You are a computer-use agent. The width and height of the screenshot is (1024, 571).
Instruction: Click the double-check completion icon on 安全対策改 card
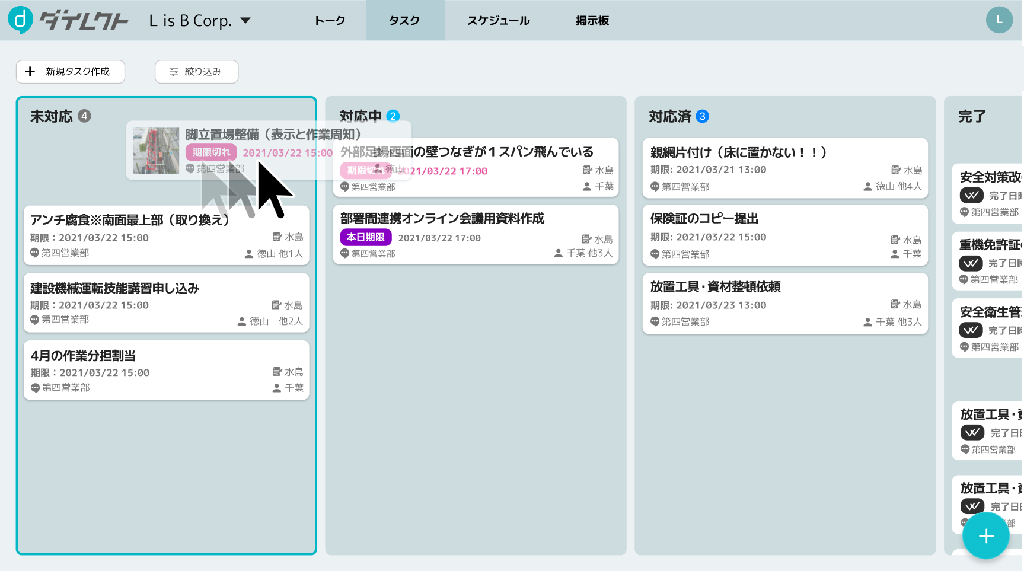point(971,195)
